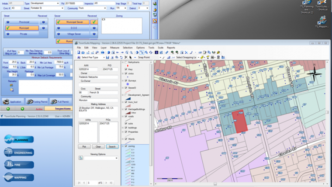Hide the HeritageBuildings layer
Viewport: 332px width, 187px height.
pyautogui.click(x=126, y=109)
